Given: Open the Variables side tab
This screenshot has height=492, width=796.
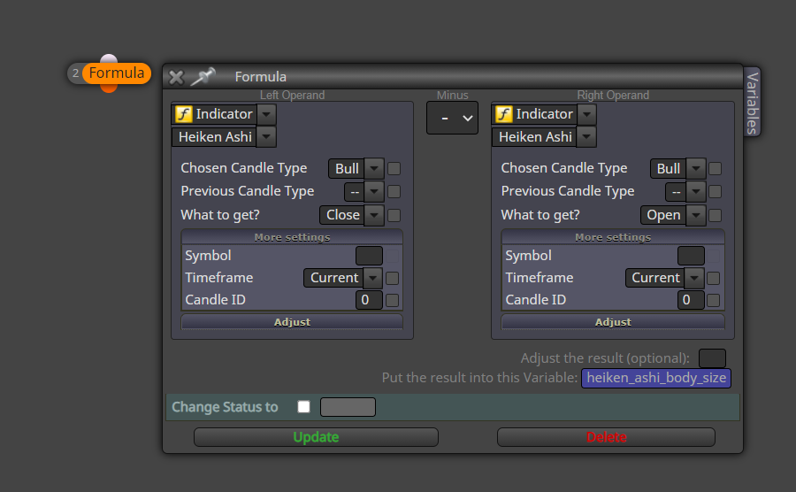Looking at the screenshot, I should (753, 102).
